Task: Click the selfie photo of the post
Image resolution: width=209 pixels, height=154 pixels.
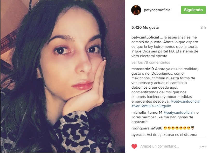Action: (63, 76)
